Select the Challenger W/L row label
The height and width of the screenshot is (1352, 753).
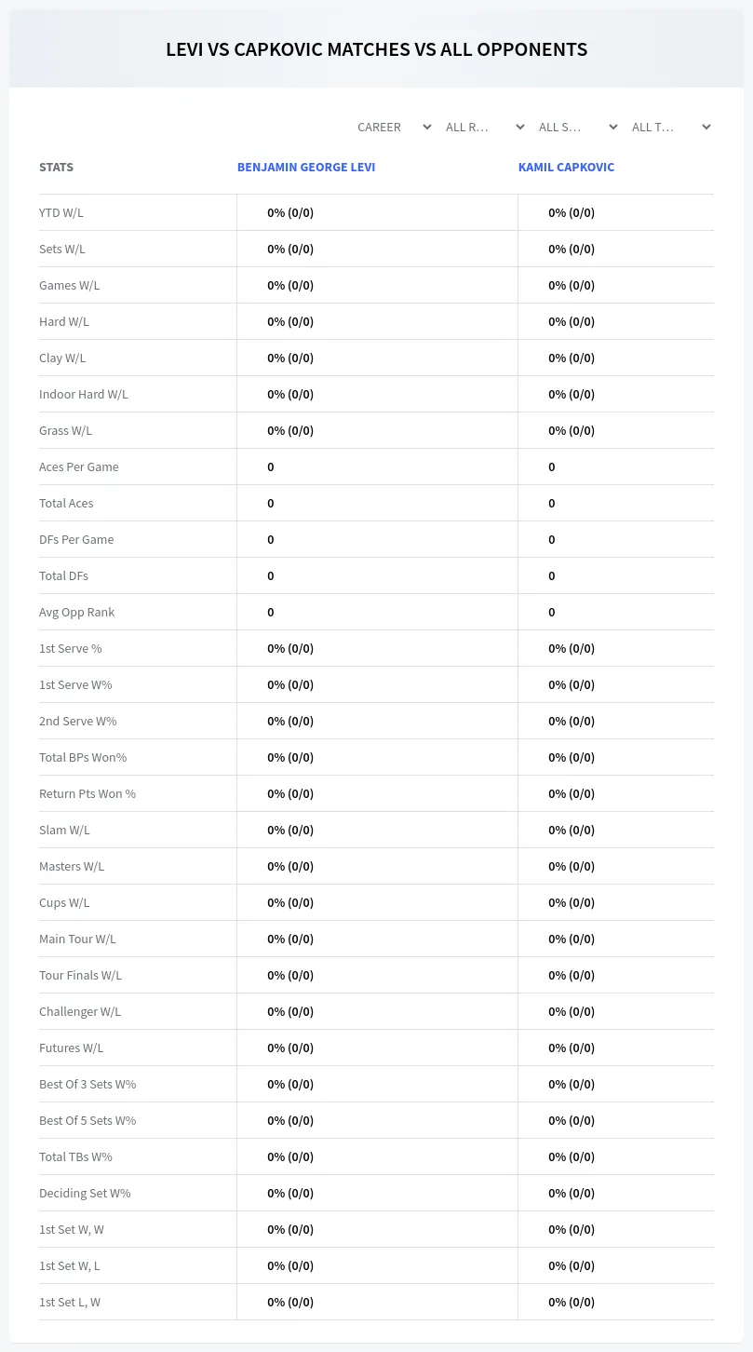tap(80, 1011)
